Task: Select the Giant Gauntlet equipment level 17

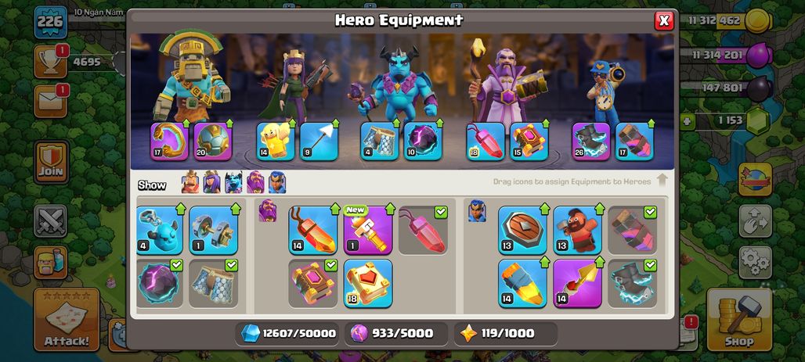Action: [169, 142]
